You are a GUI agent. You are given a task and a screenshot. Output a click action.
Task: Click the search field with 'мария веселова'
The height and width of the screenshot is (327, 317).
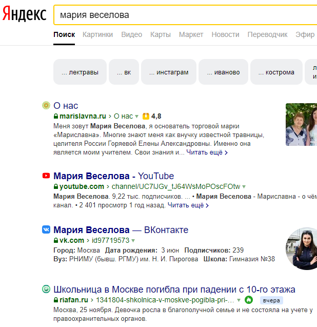tap(185, 15)
